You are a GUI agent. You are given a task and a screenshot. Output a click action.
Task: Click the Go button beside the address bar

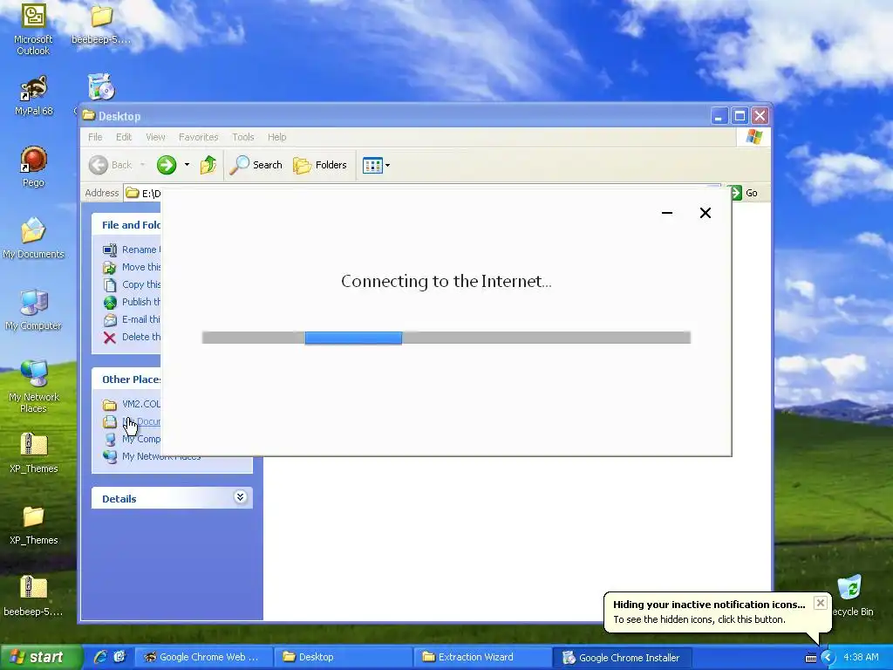[745, 193]
